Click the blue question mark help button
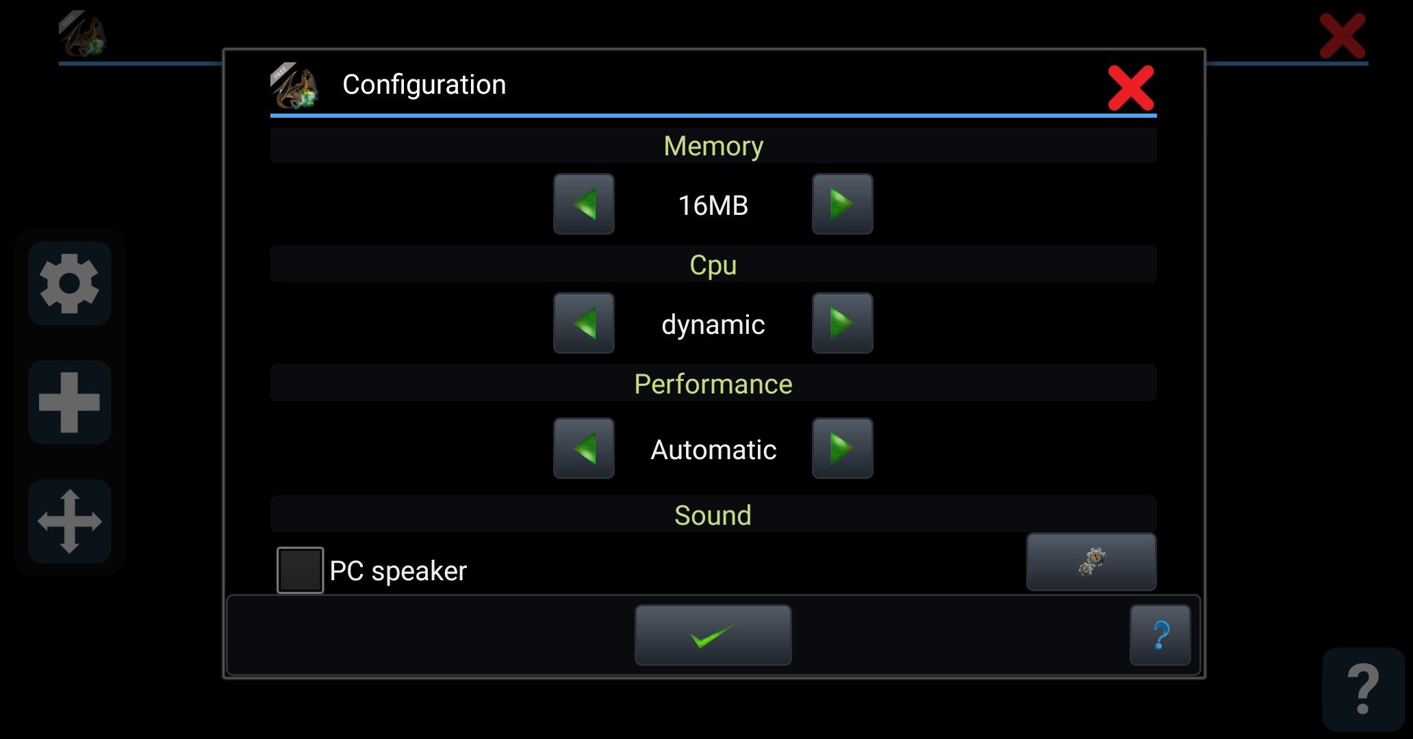 (x=1160, y=635)
